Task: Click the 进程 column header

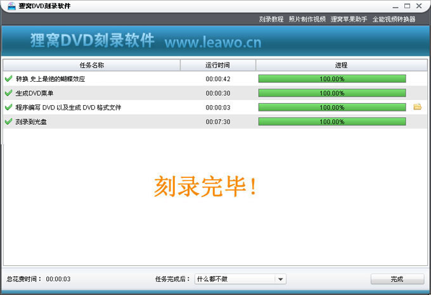Action: (341, 65)
